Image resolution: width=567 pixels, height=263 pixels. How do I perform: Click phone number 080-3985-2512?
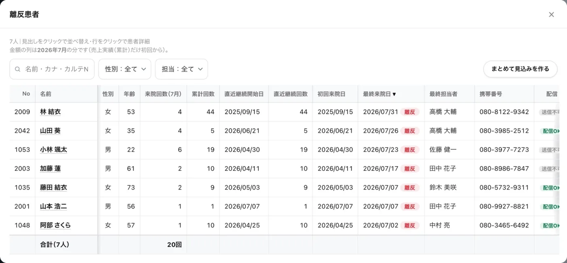(x=504, y=131)
